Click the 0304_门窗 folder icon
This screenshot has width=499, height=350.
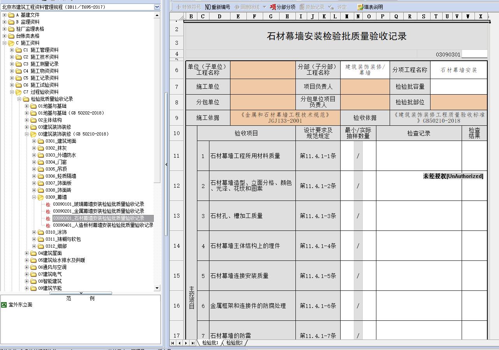tap(41, 162)
